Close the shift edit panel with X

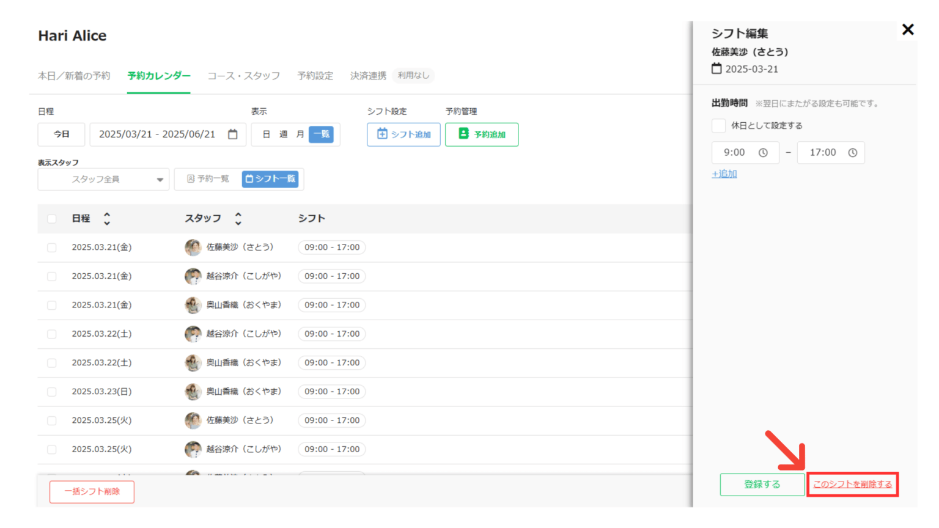(908, 29)
